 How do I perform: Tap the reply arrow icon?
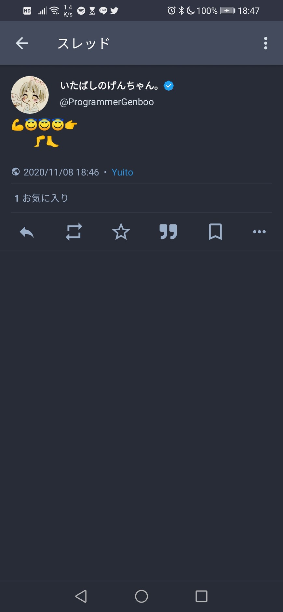27,232
